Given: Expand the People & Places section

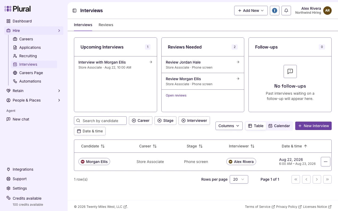Looking at the screenshot, I should [x=34, y=100].
